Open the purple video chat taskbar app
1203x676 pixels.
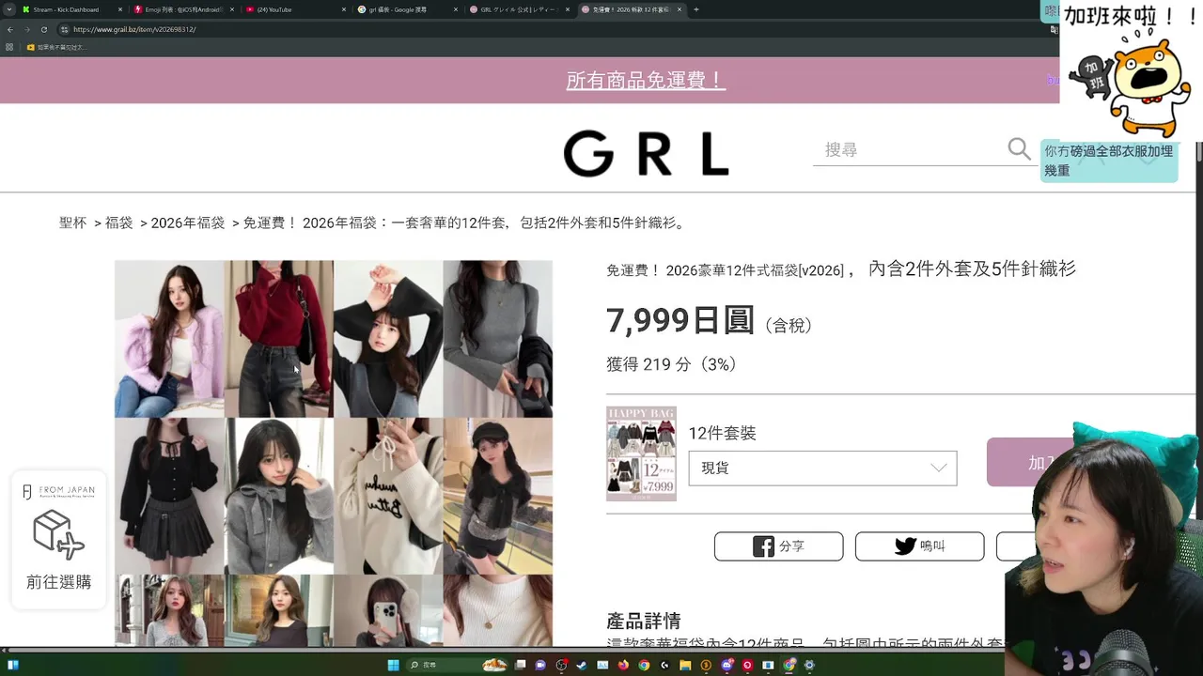(x=540, y=666)
